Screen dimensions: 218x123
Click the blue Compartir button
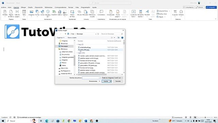[211, 7]
